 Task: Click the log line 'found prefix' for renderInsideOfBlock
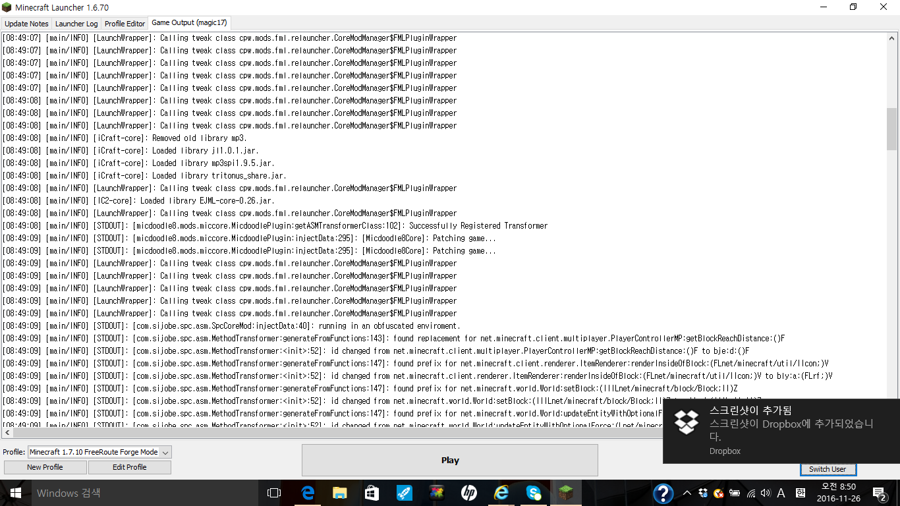[415, 363]
